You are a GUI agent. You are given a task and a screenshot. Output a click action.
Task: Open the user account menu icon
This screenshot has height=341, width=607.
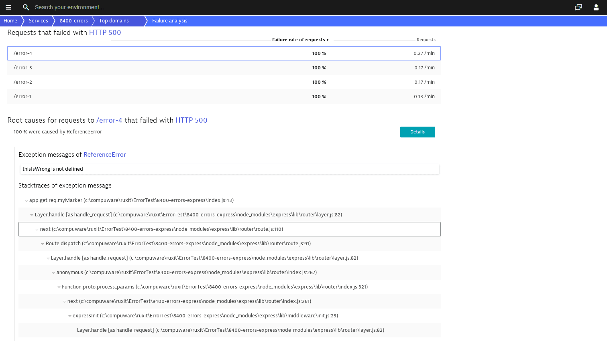596,7
